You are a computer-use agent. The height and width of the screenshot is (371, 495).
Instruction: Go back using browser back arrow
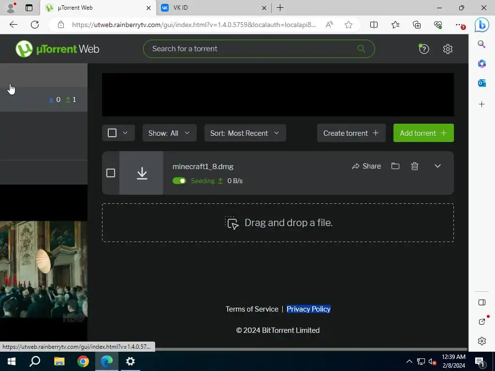tap(13, 25)
